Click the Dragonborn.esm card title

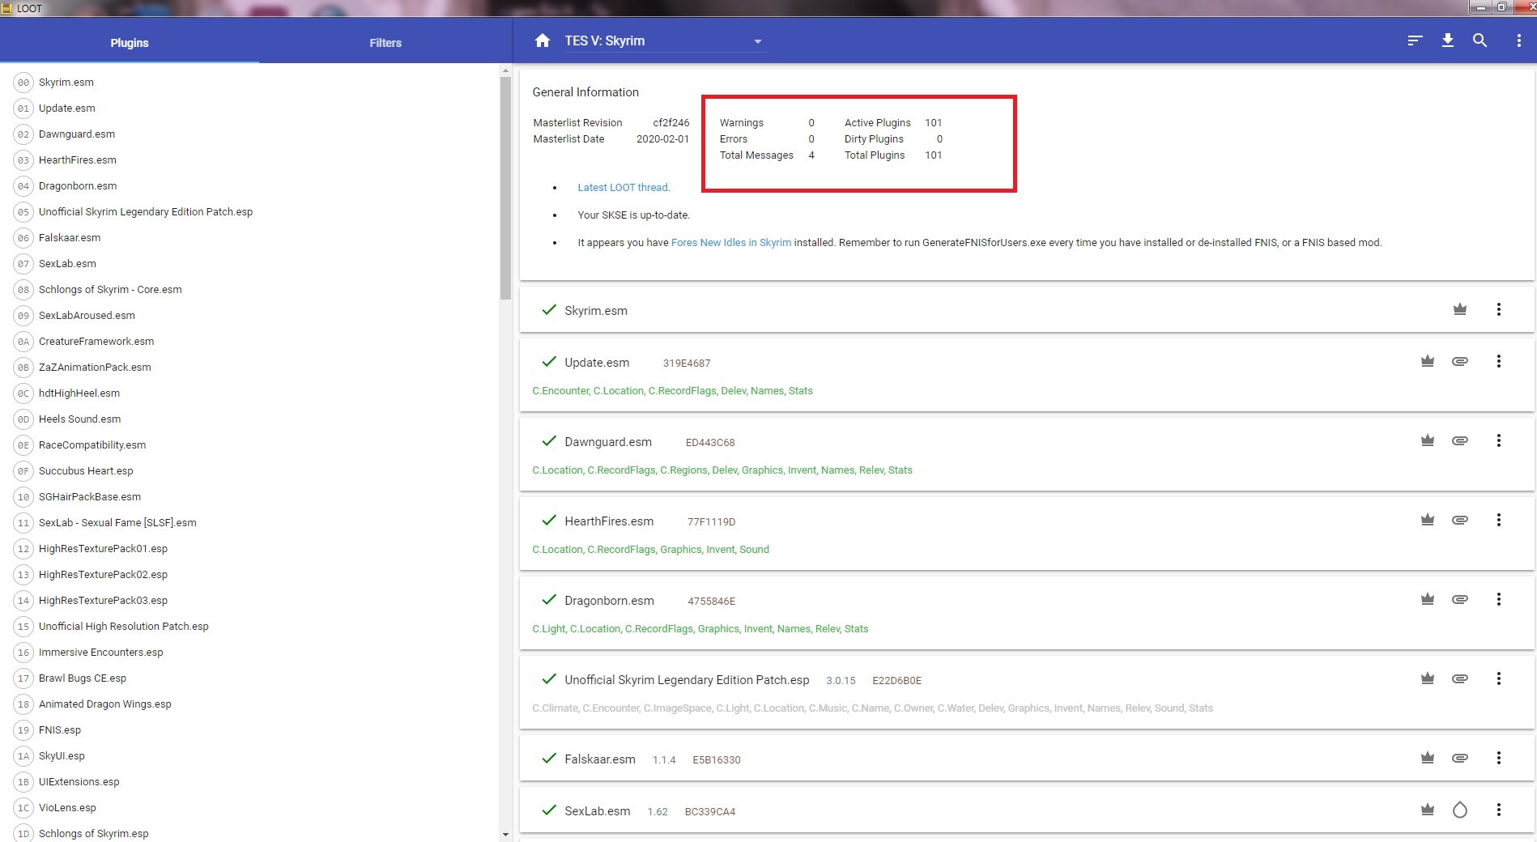(x=609, y=600)
